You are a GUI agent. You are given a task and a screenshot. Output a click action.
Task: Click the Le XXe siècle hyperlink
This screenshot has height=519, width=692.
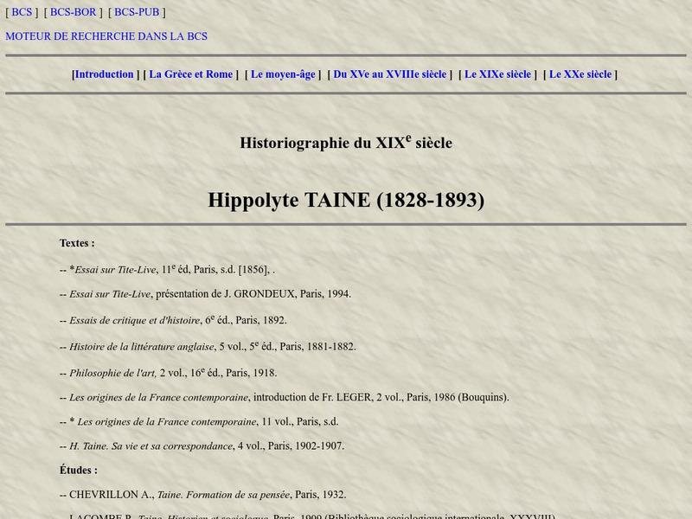click(580, 74)
